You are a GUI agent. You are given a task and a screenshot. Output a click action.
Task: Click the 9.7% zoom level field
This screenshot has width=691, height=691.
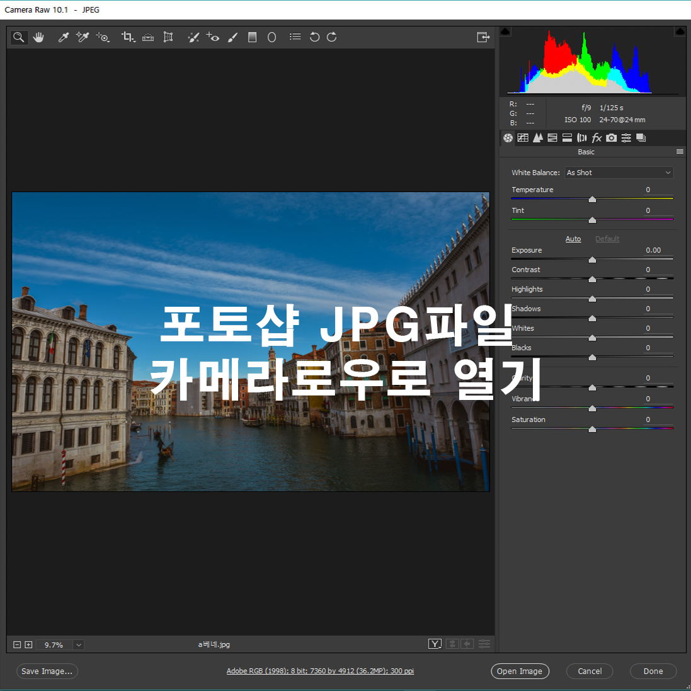point(54,645)
